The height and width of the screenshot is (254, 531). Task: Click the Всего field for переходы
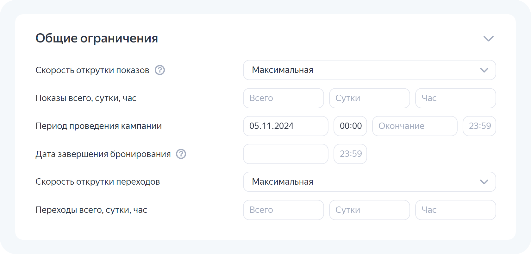(283, 210)
